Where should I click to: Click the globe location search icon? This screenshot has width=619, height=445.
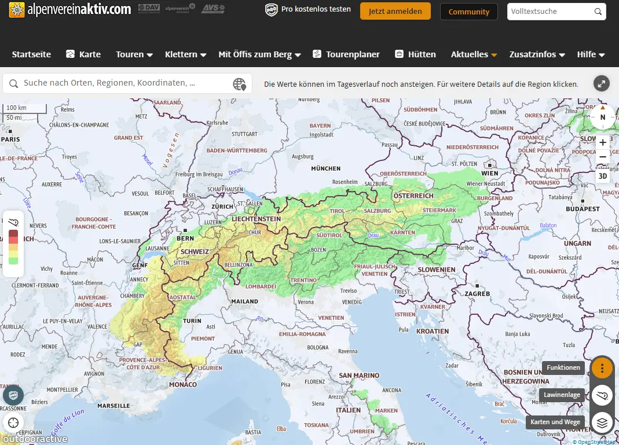239,84
